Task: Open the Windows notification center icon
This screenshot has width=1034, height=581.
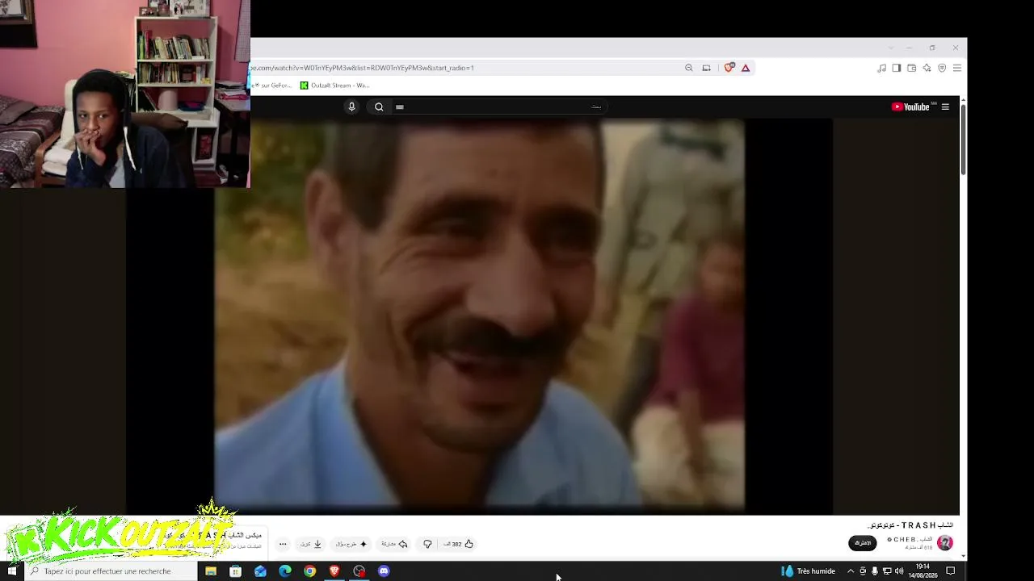Action: click(951, 571)
